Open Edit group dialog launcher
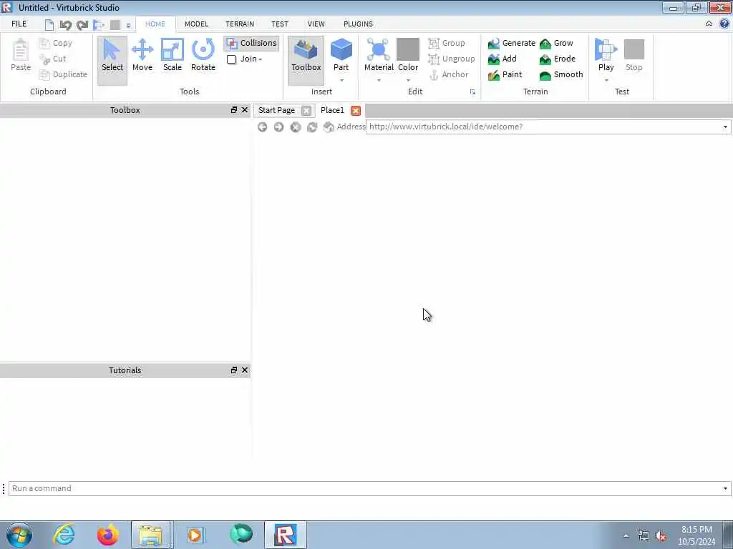The width and height of the screenshot is (733, 549). (x=472, y=92)
